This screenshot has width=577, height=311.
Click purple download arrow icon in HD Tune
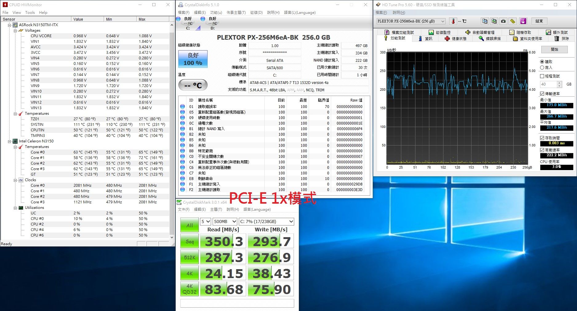[523, 21]
